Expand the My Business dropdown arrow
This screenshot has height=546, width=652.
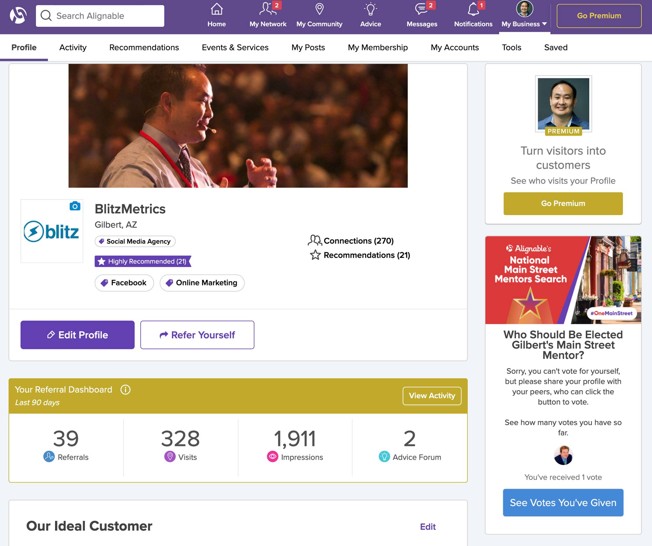(544, 24)
